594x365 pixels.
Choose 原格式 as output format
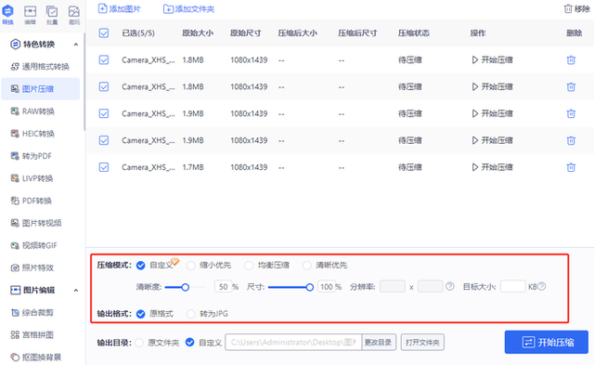(x=140, y=314)
